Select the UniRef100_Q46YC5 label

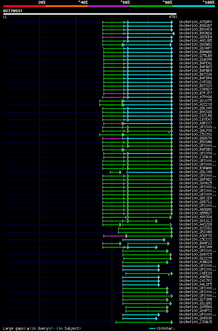tap(196, 255)
